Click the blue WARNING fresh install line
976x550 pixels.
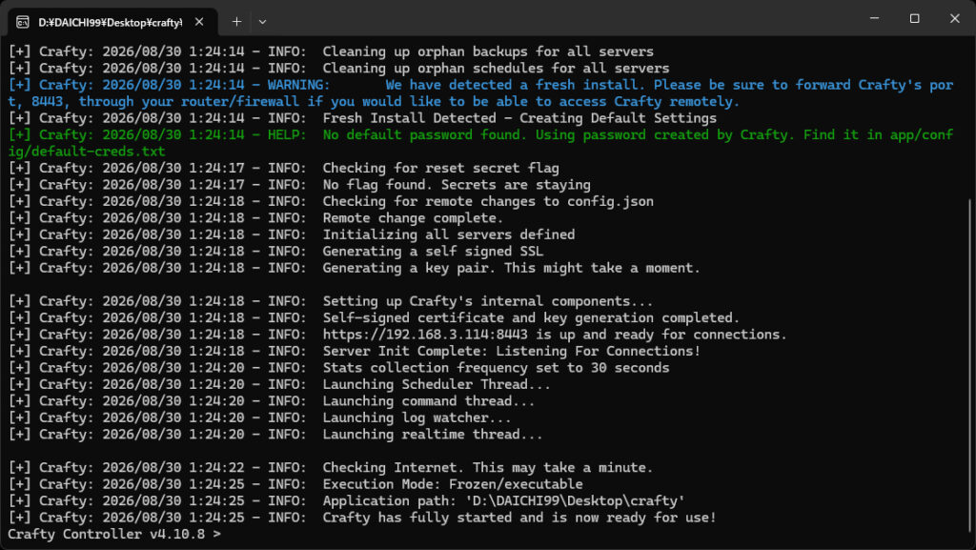point(480,92)
